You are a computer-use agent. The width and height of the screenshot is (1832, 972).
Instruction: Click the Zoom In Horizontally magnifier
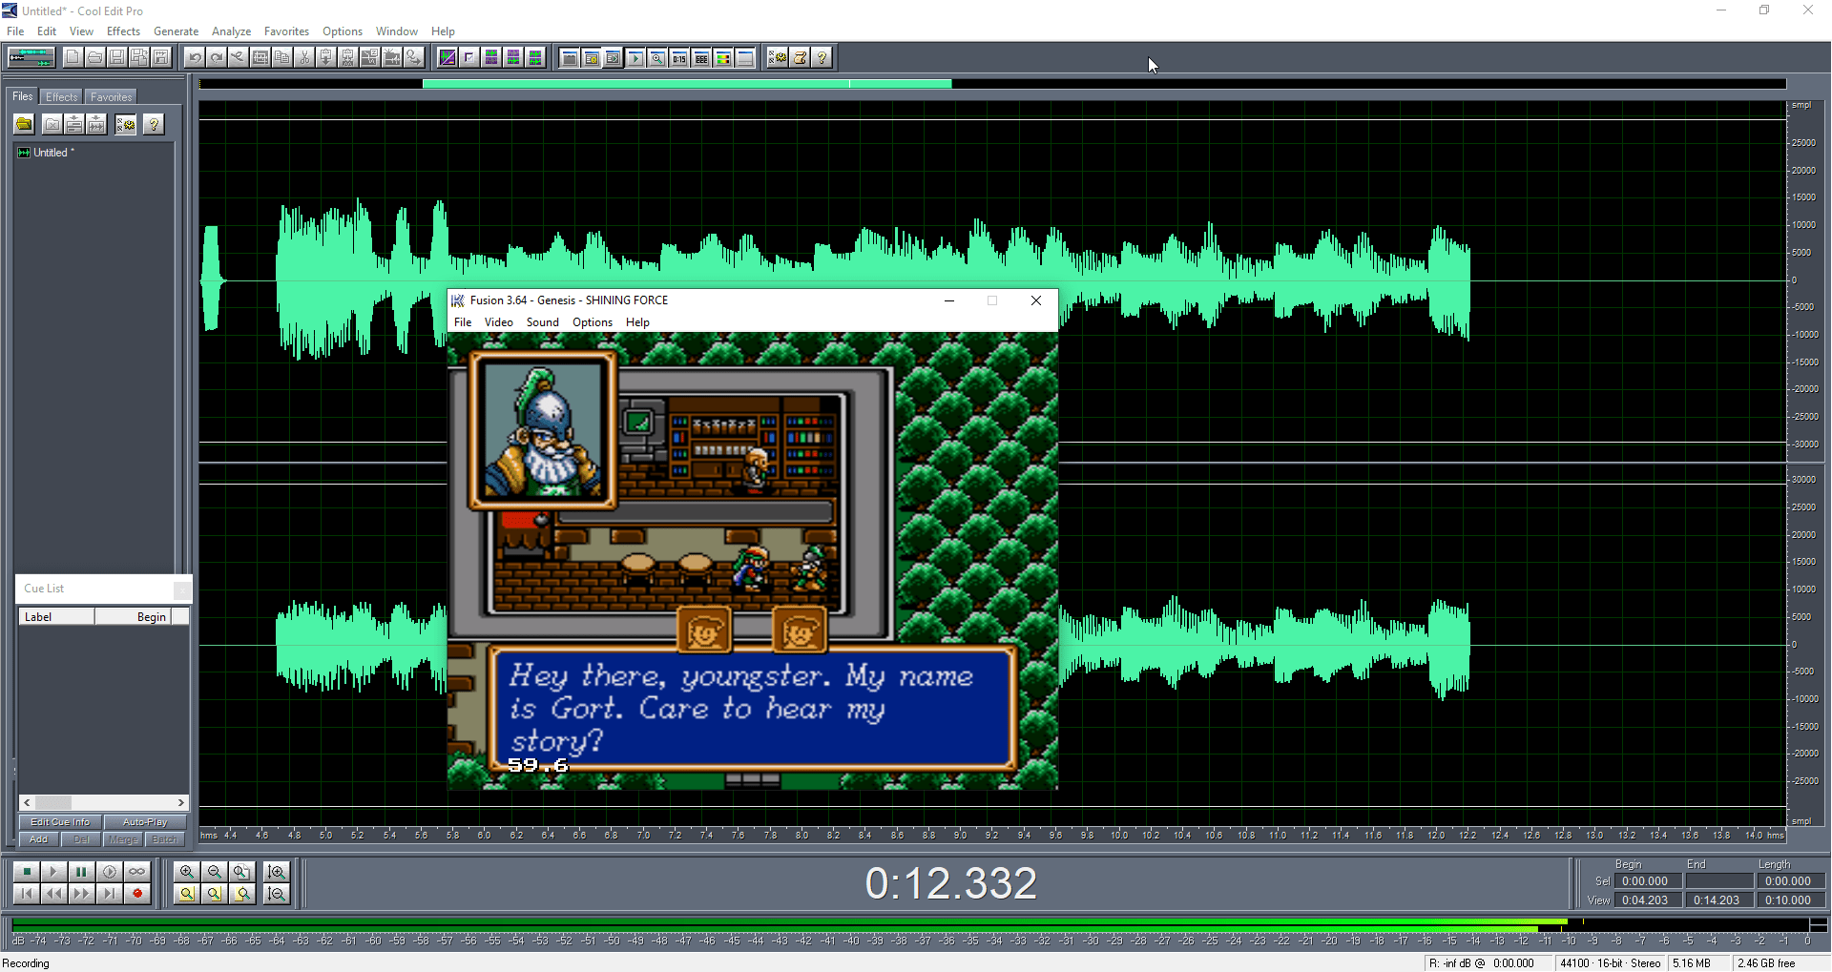point(187,872)
